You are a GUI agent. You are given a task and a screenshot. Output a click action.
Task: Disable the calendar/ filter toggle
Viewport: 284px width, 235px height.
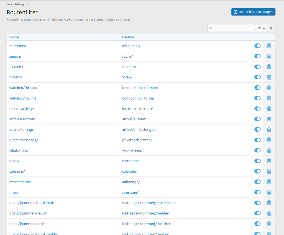point(257,171)
